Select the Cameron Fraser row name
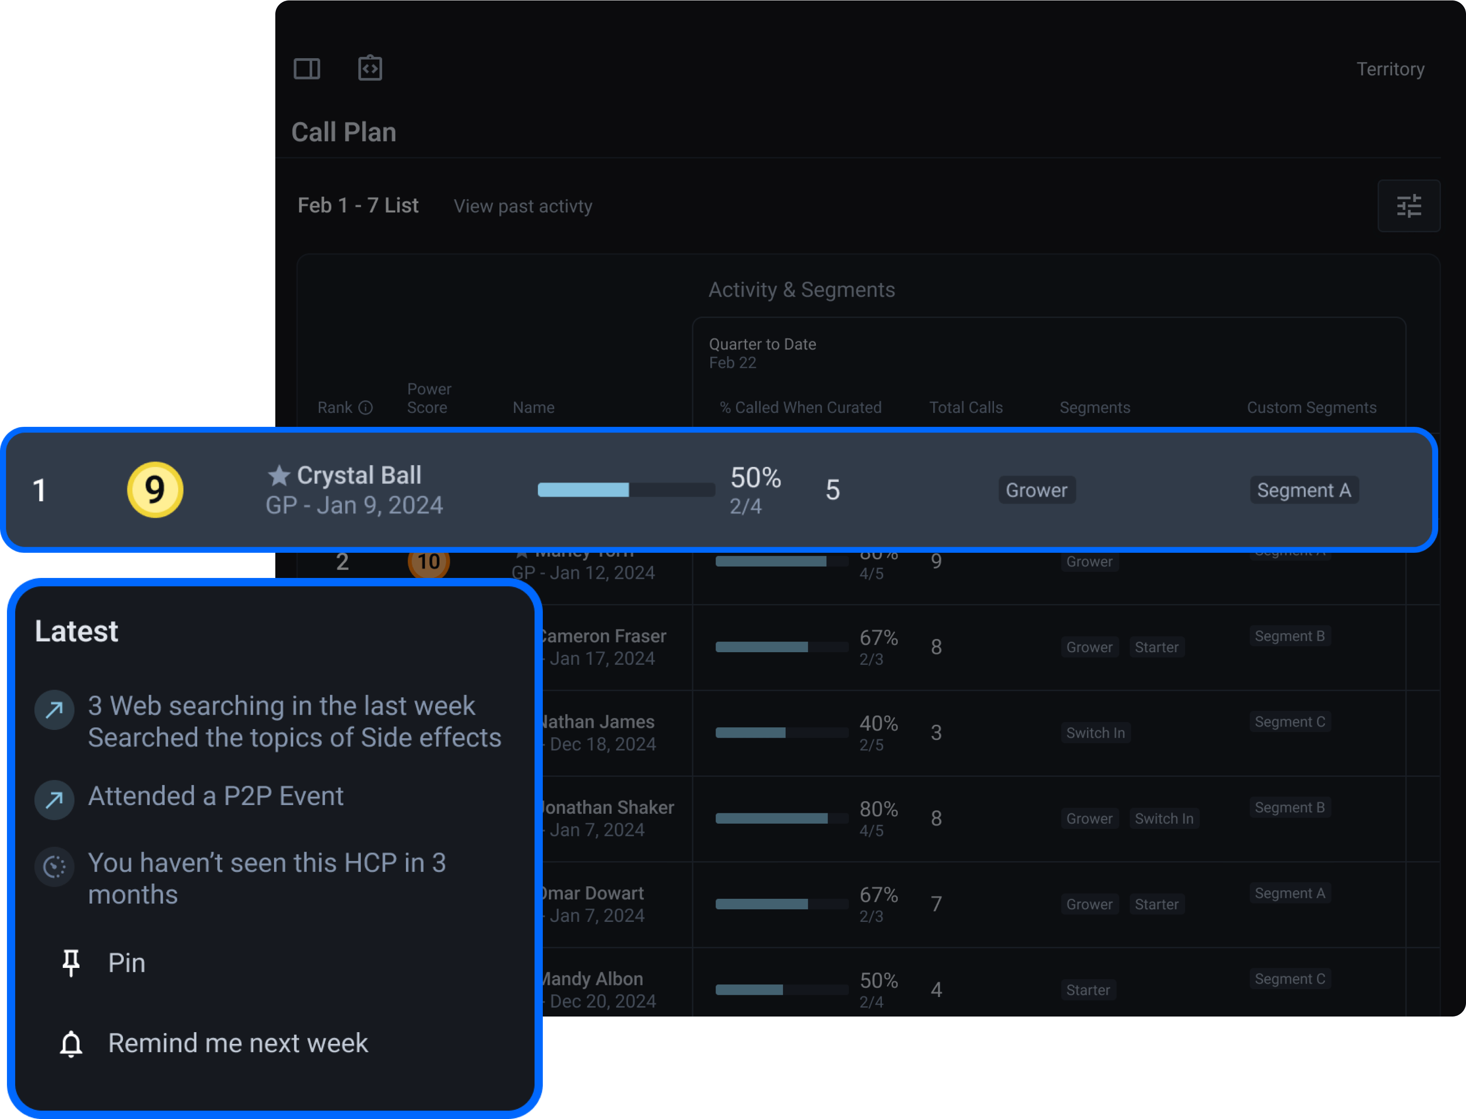This screenshot has height=1119, width=1466. pos(604,636)
